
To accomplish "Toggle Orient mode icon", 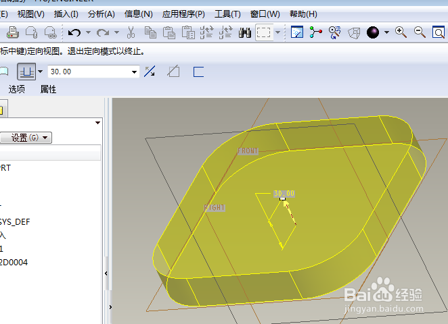I will pos(334,32).
